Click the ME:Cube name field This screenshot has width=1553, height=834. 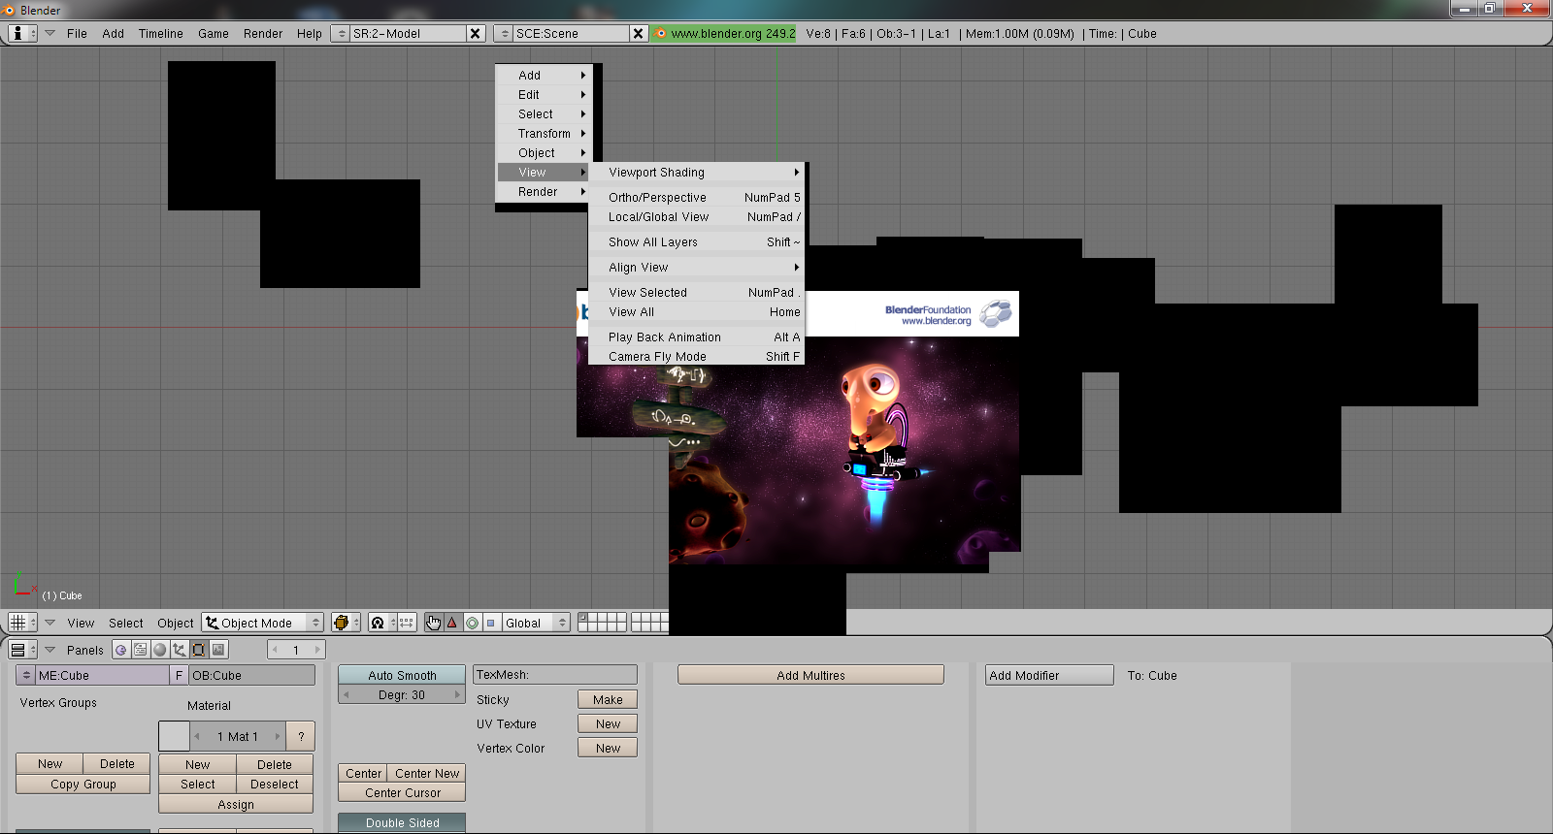(103, 675)
